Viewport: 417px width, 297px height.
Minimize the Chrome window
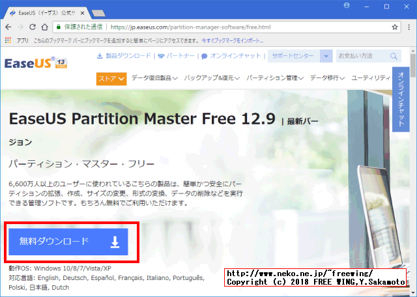coord(366,7)
